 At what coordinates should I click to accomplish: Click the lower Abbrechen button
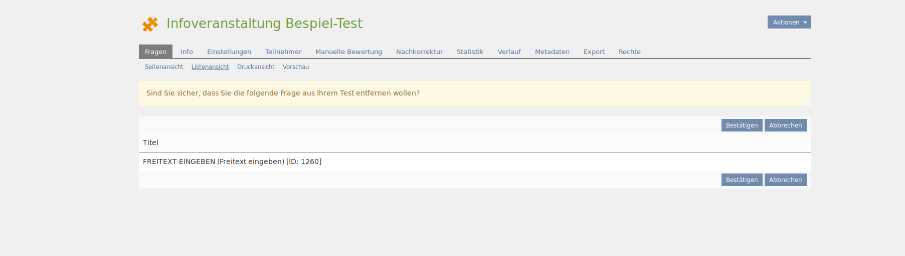pyautogui.click(x=785, y=180)
